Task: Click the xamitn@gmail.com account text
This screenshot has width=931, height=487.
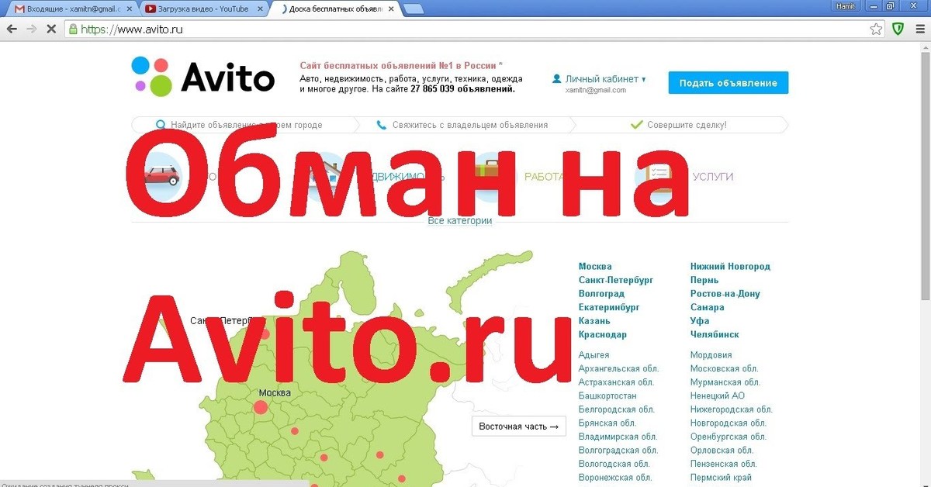Action: coord(596,91)
